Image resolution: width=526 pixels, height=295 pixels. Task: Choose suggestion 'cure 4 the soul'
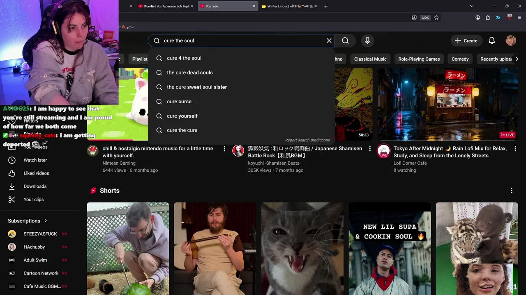(x=241, y=58)
